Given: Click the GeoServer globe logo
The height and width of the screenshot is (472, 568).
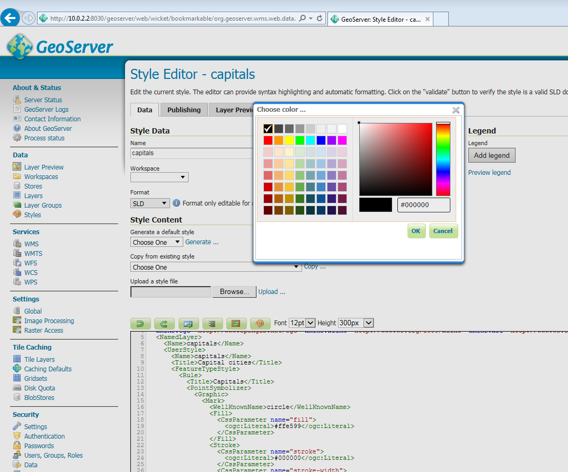Looking at the screenshot, I should pyautogui.click(x=20, y=47).
